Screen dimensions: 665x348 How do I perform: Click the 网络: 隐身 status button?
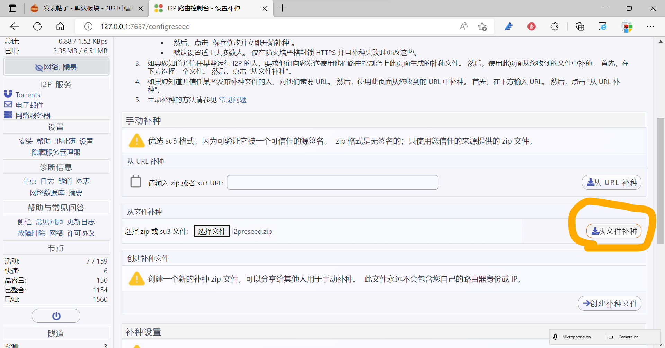pyautogui.click(x=56, y=67)
